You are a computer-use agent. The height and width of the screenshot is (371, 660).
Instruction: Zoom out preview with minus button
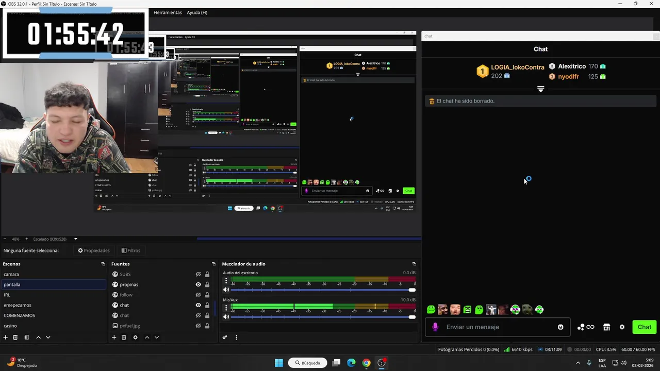[5, 239]
